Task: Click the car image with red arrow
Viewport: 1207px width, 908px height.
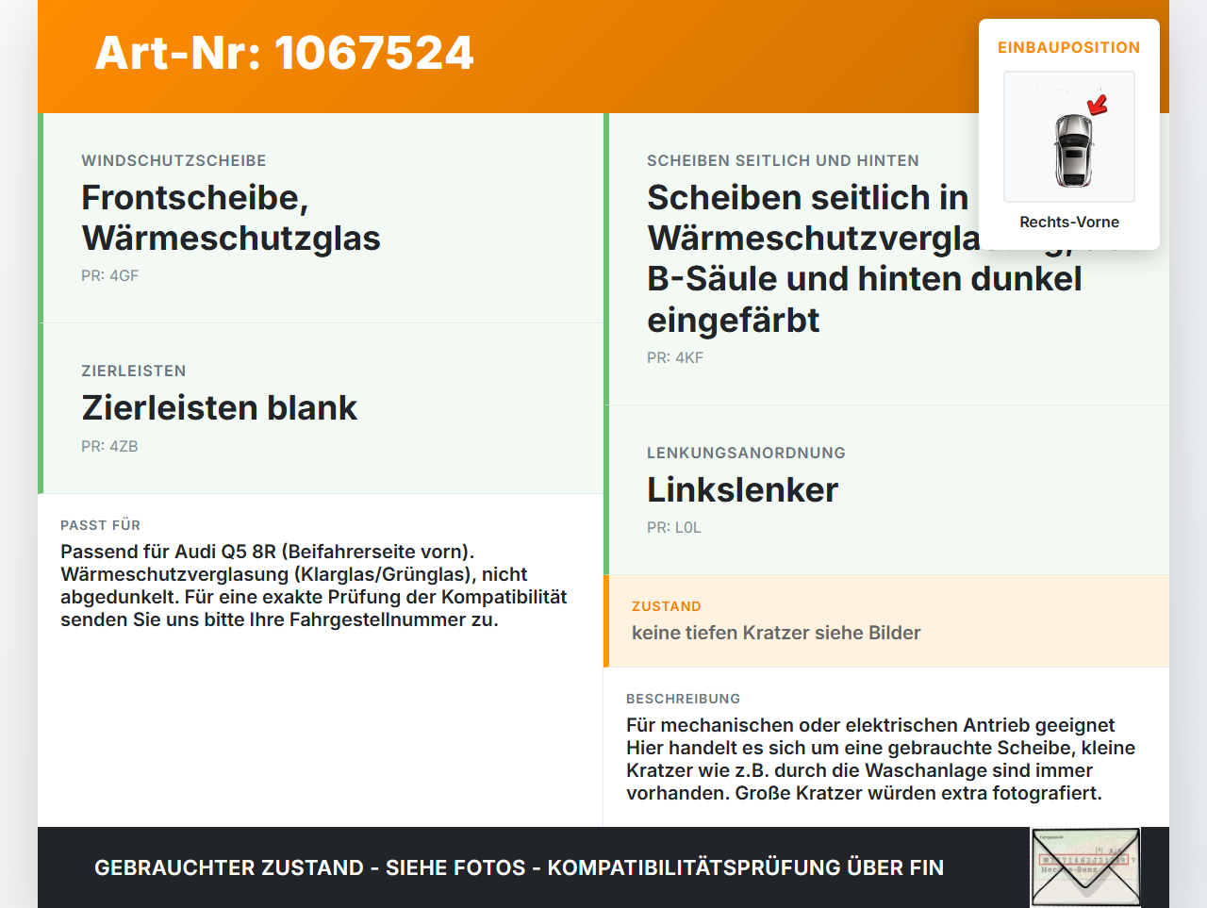Action: 1069,137
